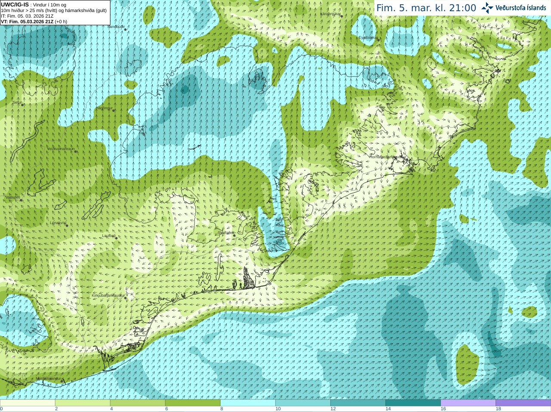Click the Veðurstofa Íslands logo icon
Image resolution: width=551 pixels, height=412 pixels.
pyautogui.click(x=487, y=8)
